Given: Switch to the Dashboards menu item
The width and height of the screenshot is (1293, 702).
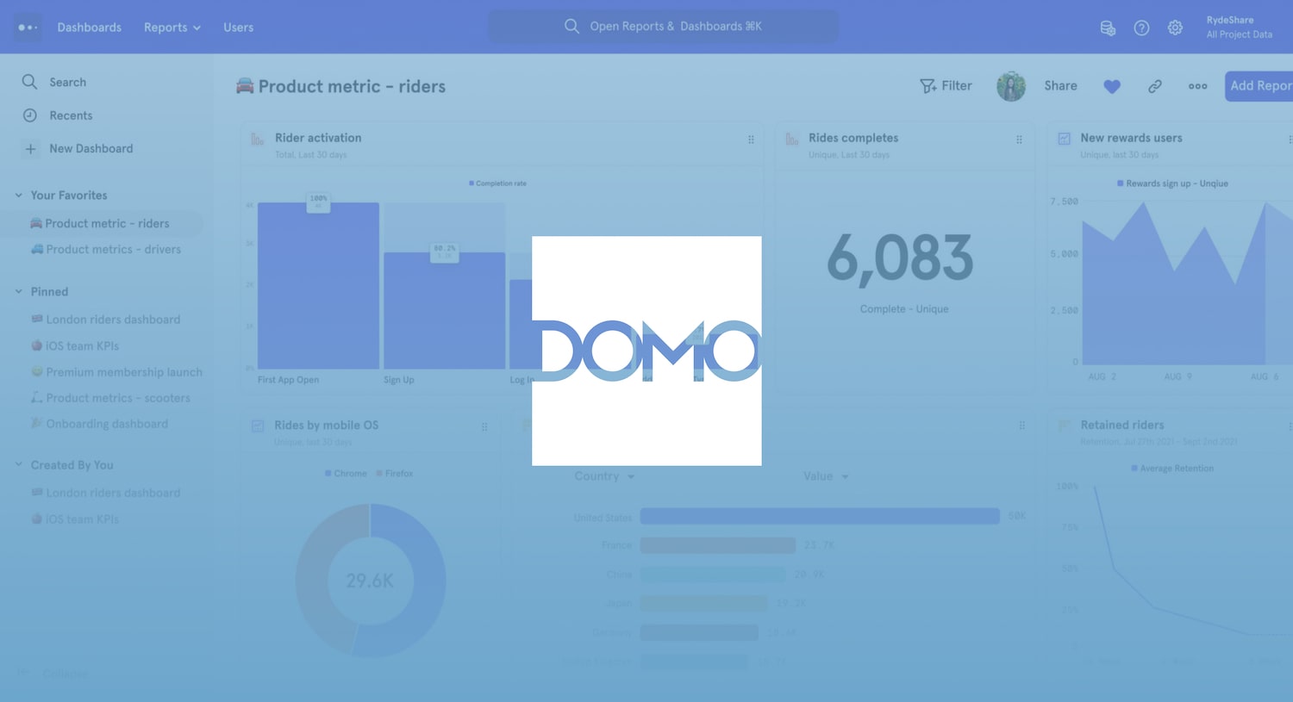Looking at the screenshot, I should point(89,27).
